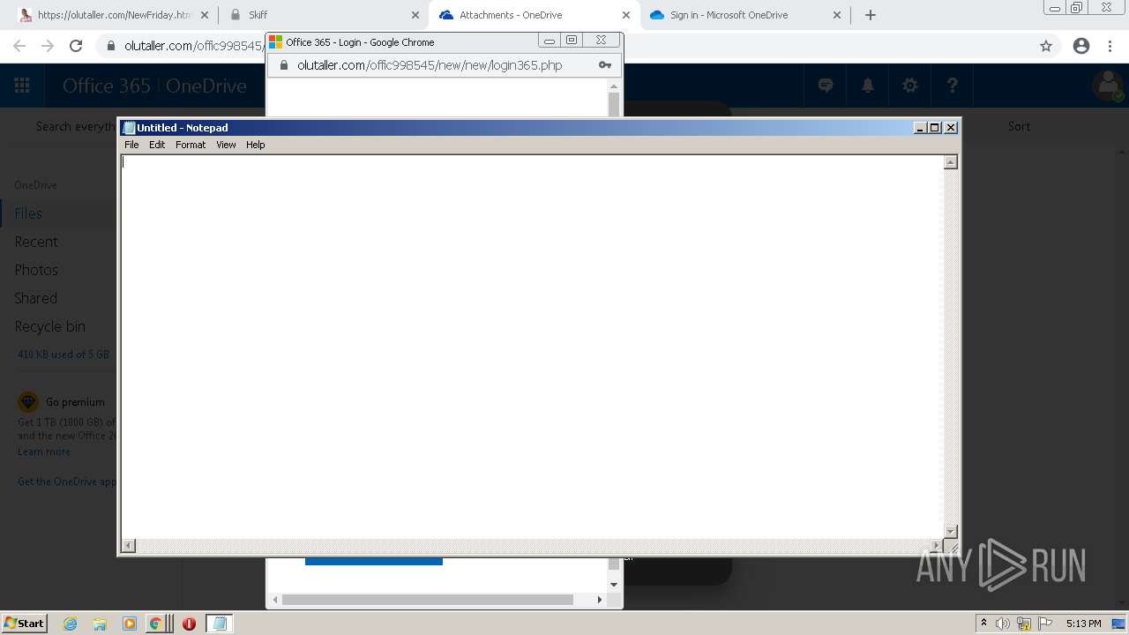Image resolution: width=1129 pixels, height=635 pixels.
Task: Click the popup address bar URL login365.php
Action: [430, 65]
